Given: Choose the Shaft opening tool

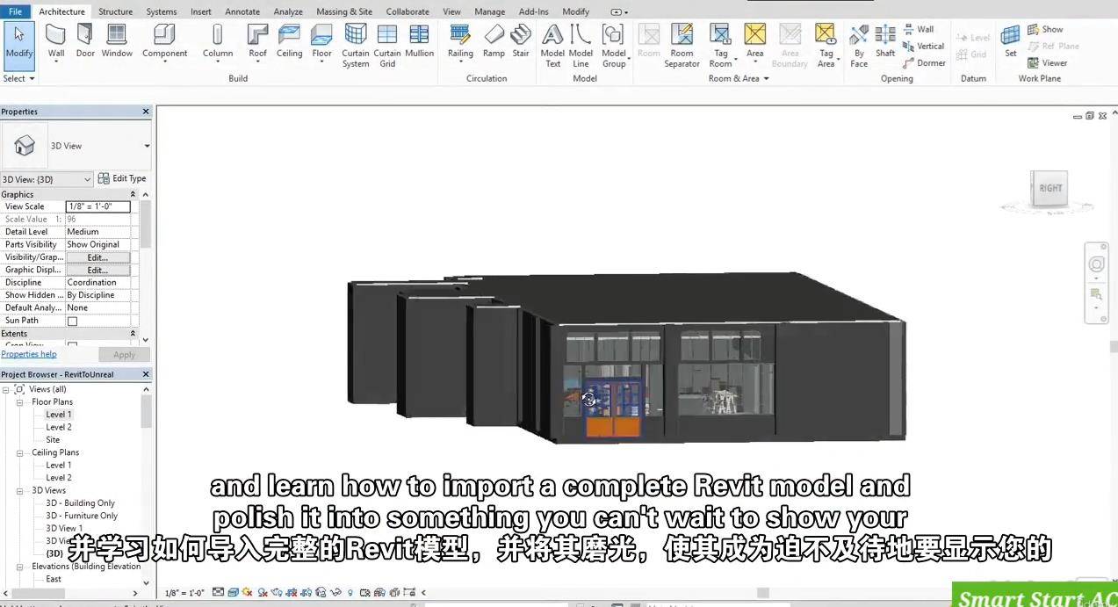Looking at the screenshot, I should [x=885, y=42].
